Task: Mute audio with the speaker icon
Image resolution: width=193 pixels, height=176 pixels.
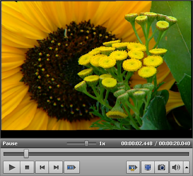Action: tap(177, 167)
